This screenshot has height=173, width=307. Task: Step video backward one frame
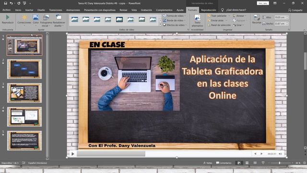255,154
